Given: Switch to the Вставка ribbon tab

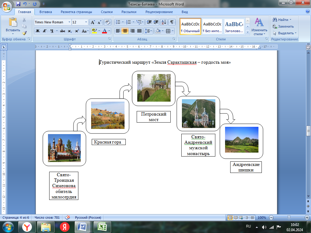Looking at the screenshot, I should 46,12.
